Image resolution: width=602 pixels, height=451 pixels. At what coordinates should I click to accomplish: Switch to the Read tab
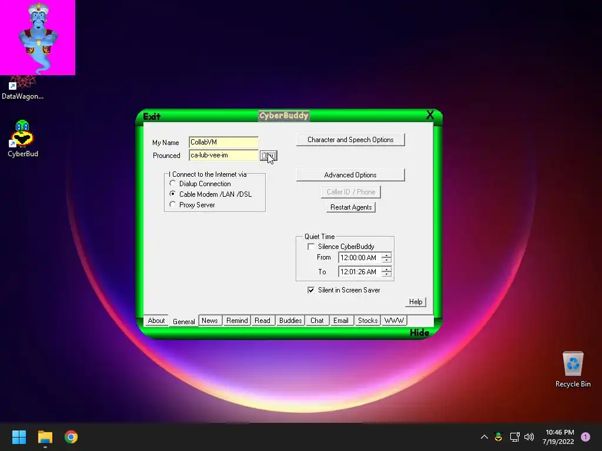(x=262, y=321)
